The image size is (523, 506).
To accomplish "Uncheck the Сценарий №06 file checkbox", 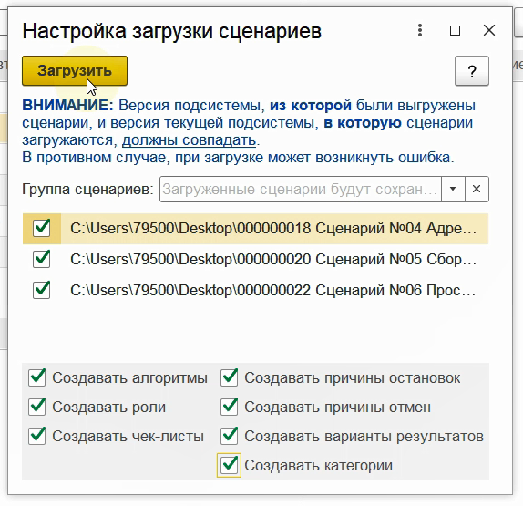I will [42, 290].
